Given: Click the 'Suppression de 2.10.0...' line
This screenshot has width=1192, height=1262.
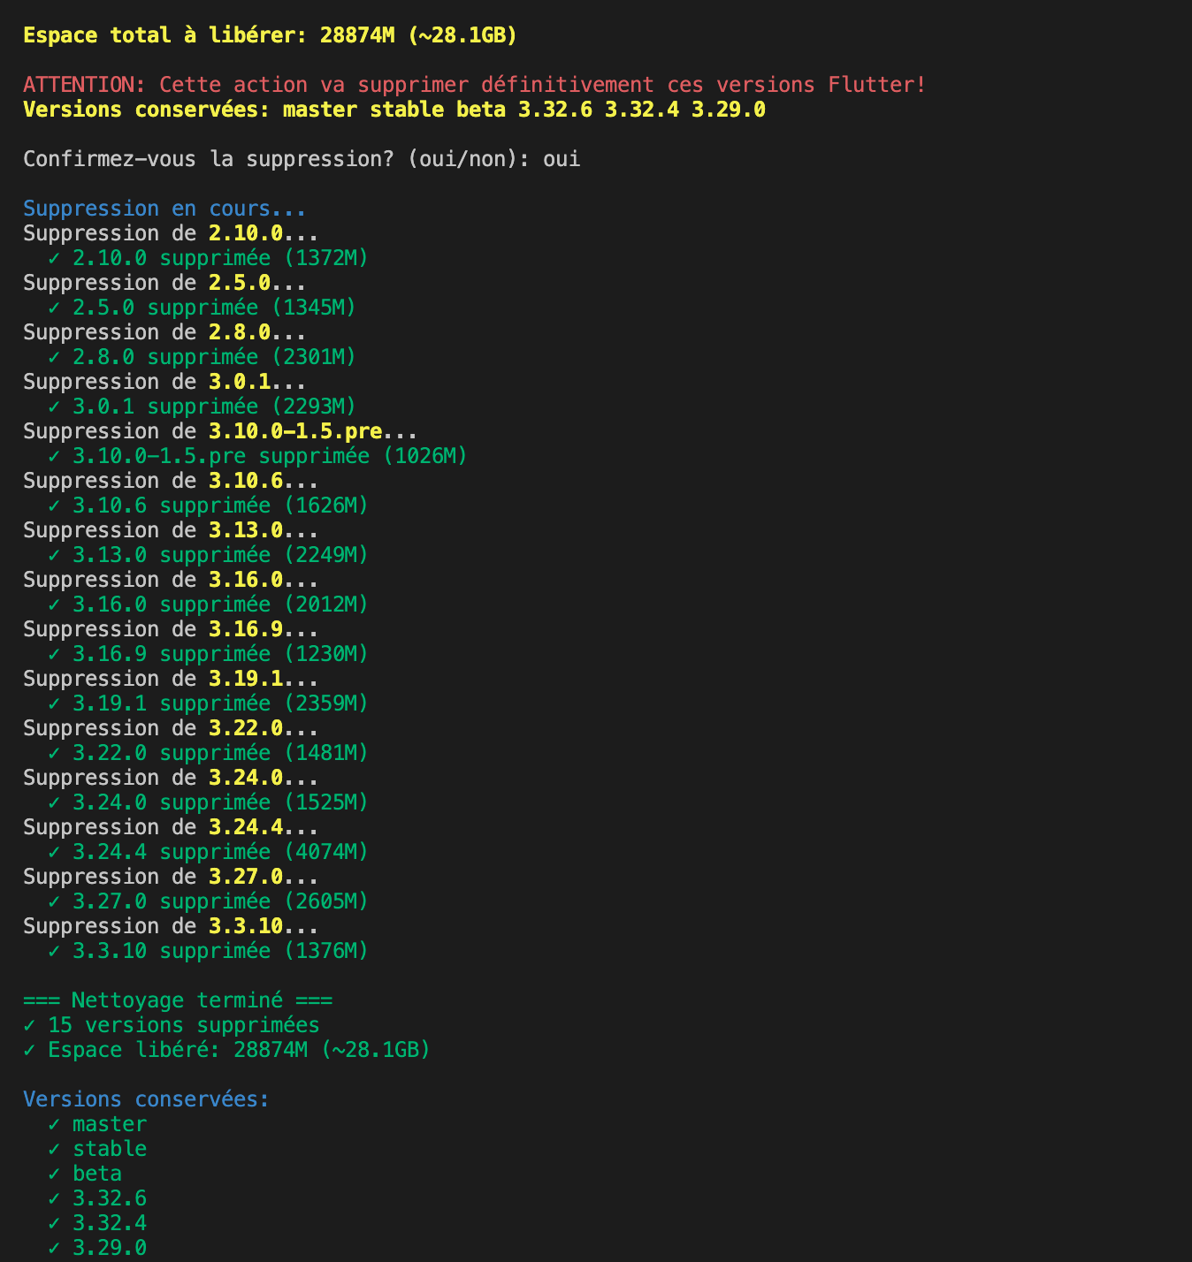Looking at the screenshot, I should click(171, 233).
